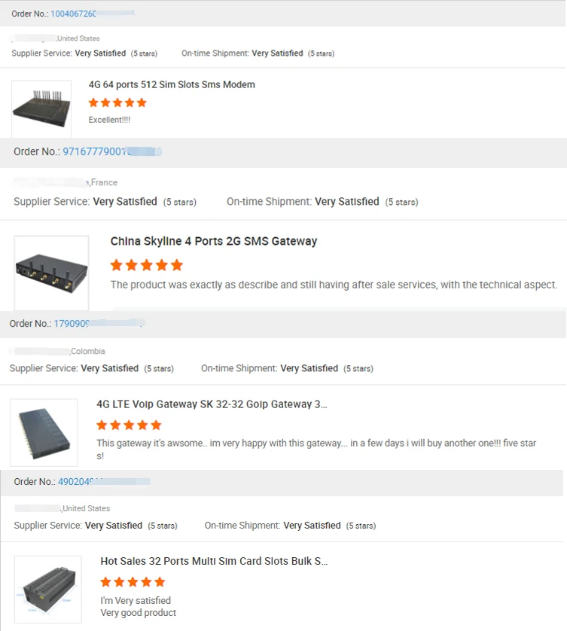
Task: Open '4G 64 ports 512 Sim Slots Sms Modem' title
Action: 172,84
